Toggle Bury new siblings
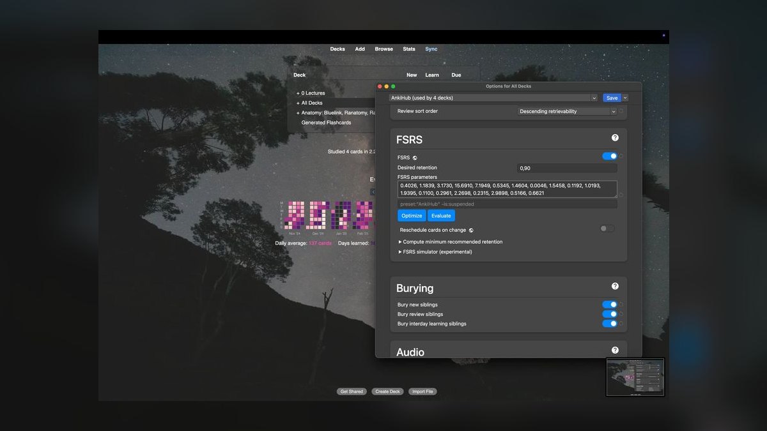The height and width of the screenshot is (431, 767). click(x=610, y=305)
